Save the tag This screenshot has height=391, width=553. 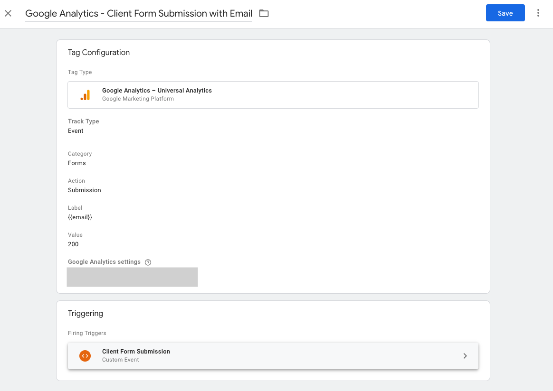(505, 13)
